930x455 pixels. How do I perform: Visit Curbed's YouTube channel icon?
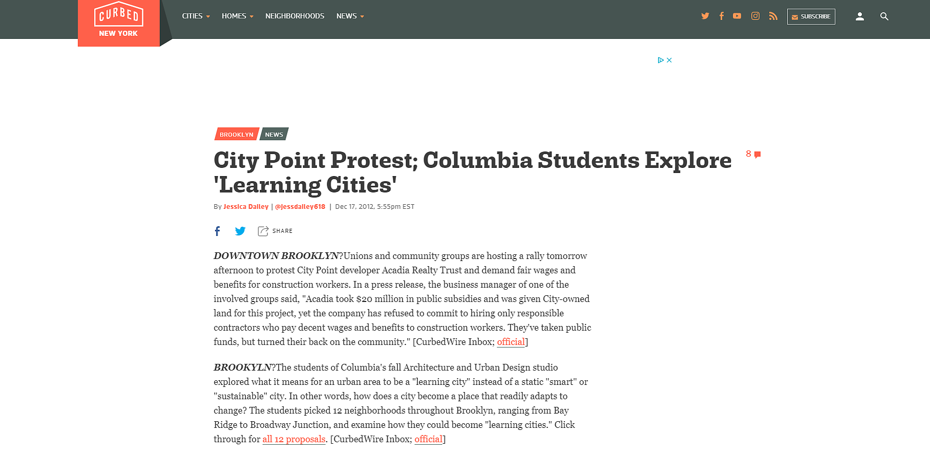click(737, 16)
